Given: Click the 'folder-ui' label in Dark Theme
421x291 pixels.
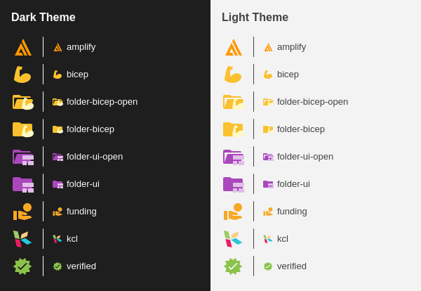Looking at the screenshot, I should 83,184.
